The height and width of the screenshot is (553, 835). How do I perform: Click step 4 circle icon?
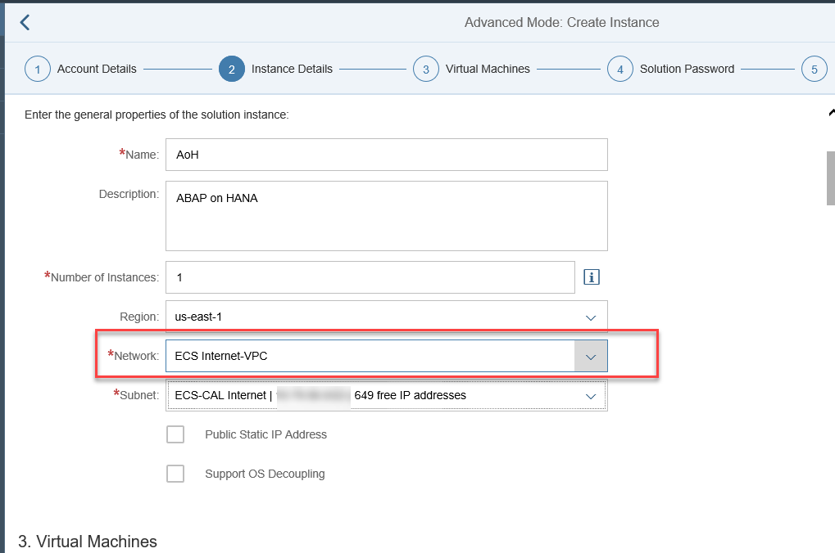click(620, 70)
